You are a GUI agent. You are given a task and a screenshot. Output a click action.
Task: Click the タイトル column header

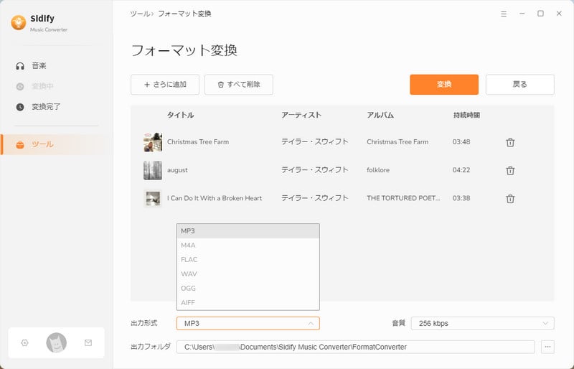tap(181, 115)
